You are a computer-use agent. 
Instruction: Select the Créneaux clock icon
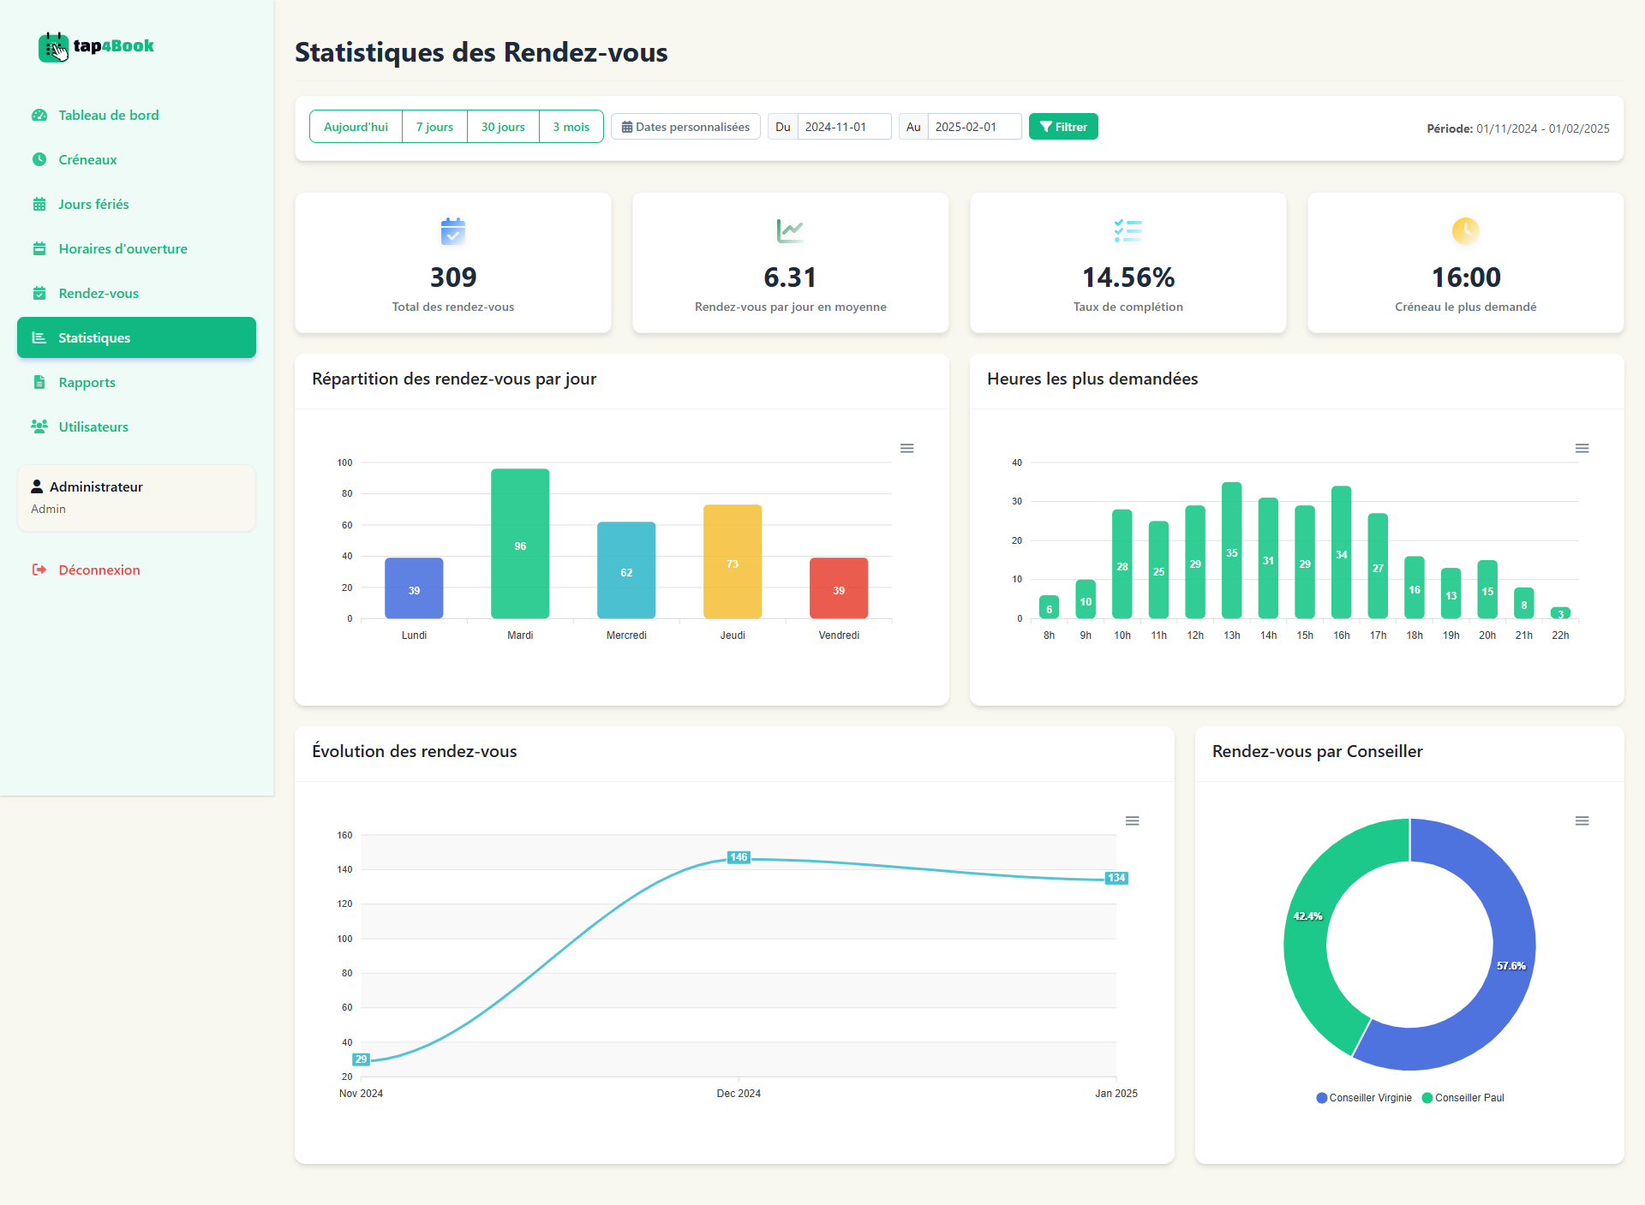coord(40,159)
